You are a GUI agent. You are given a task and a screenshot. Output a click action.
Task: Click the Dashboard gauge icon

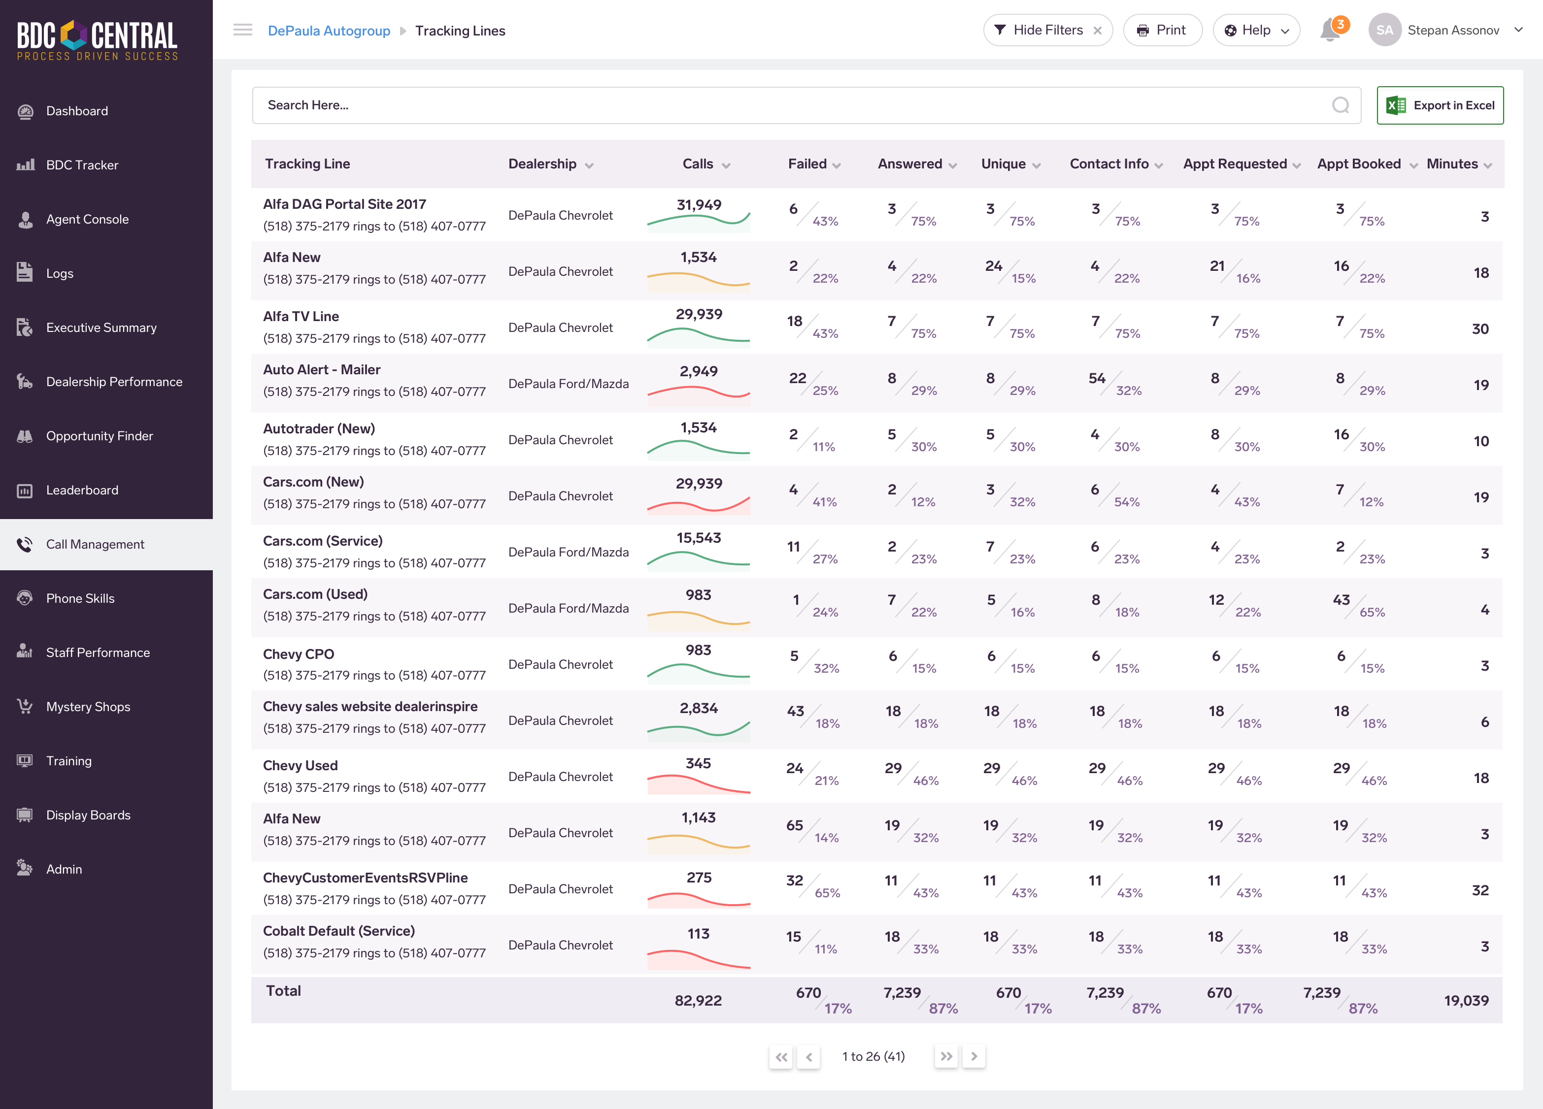click(x=25, y=111)
